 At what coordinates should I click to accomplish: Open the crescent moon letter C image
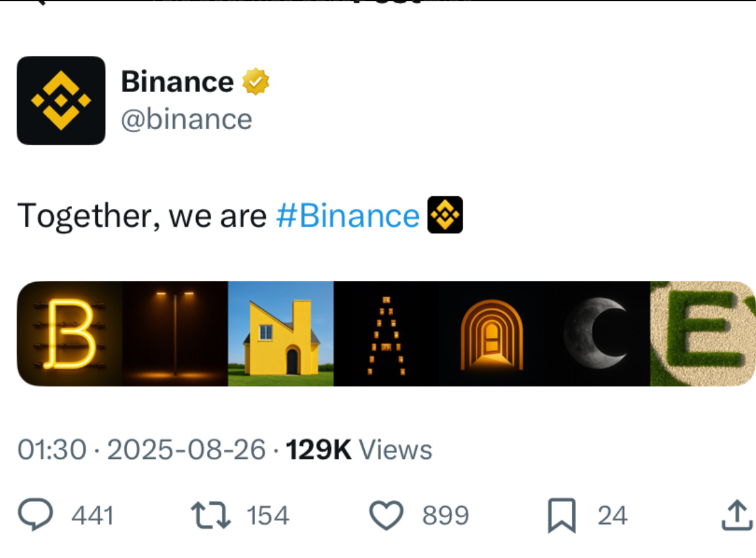pos(597,334)
